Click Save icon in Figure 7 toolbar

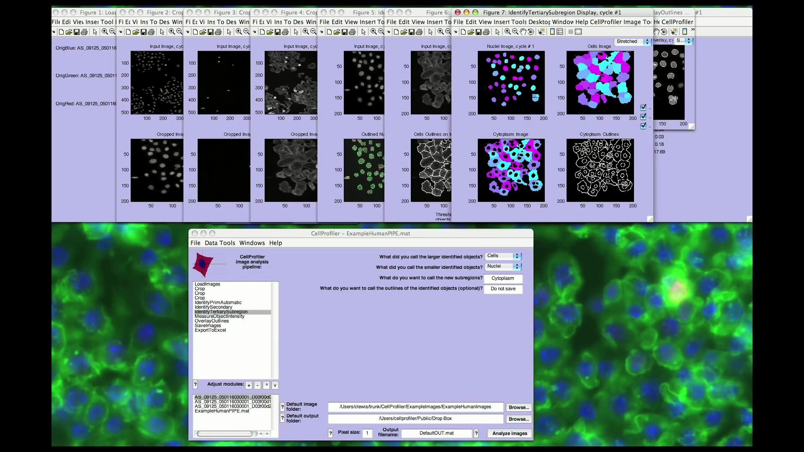(x=478, y=32)
